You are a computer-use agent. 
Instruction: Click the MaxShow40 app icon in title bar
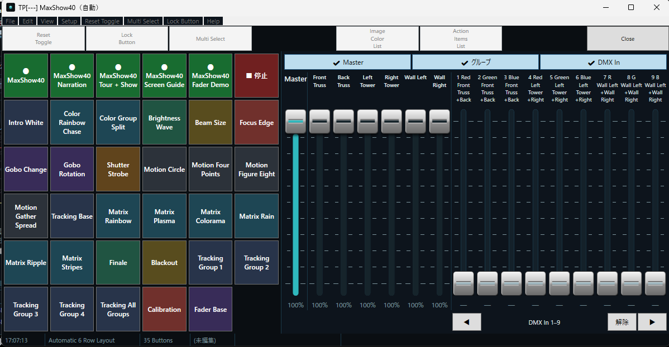click(10, 7)
